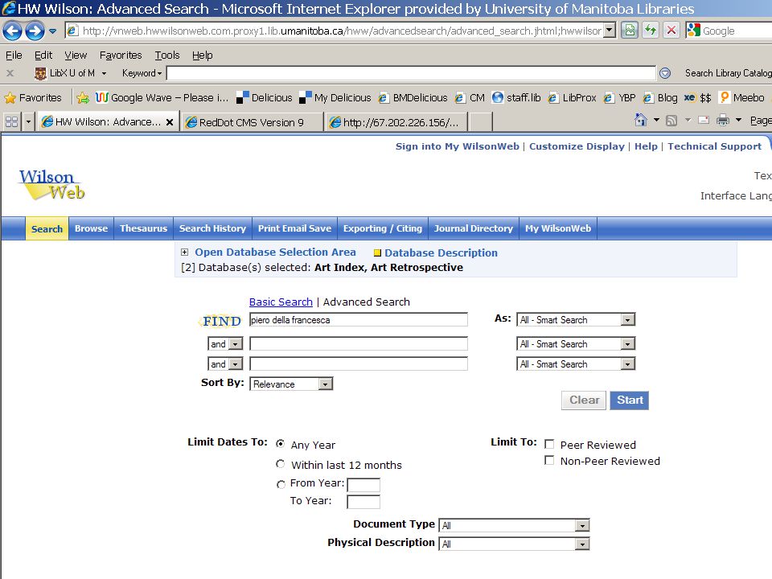Close the HW Wilson Advanced tab
This screenshot has height=579, width=772.
(x=170, y=122)
